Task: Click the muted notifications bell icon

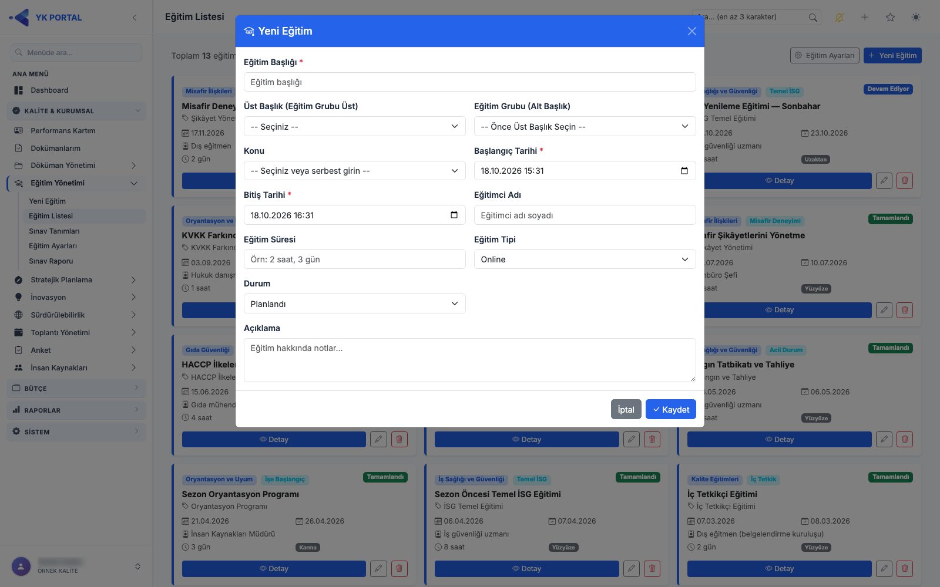Action: pos(839,18)
